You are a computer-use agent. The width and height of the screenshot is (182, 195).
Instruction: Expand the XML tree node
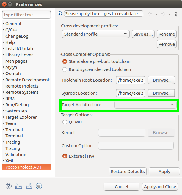click(3, 161)
